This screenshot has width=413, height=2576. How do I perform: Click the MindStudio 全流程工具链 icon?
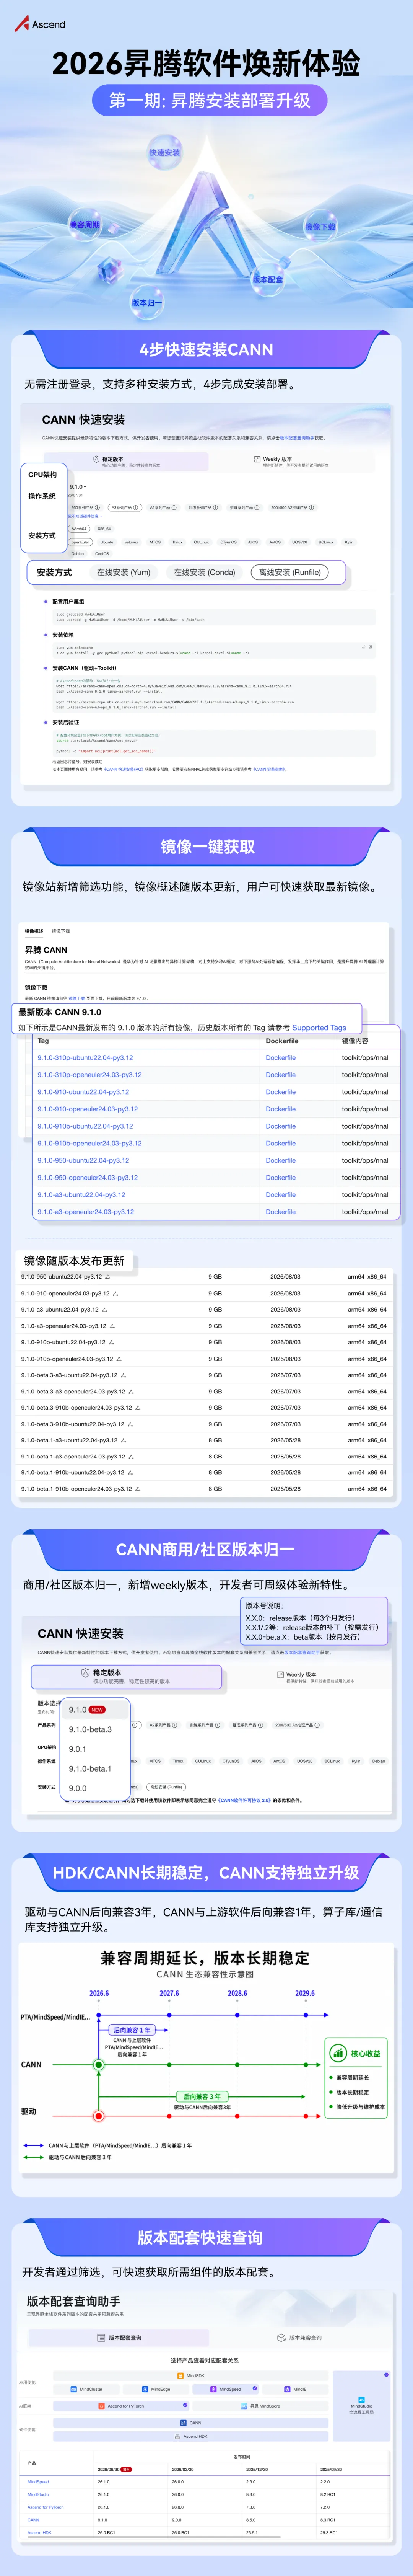(361, 2399)
